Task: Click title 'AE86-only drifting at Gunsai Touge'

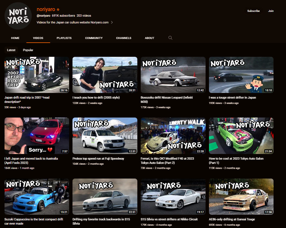Action: [232, 219]
